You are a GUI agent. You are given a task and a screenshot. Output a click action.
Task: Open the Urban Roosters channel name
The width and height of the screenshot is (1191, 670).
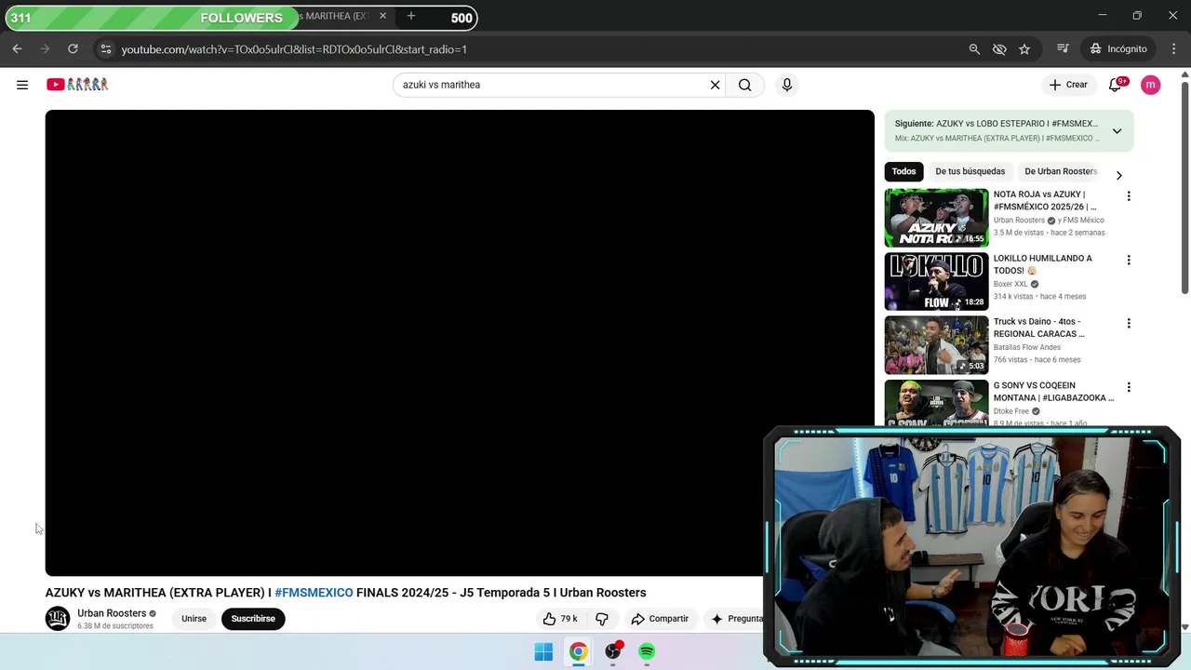click(112, 613)
